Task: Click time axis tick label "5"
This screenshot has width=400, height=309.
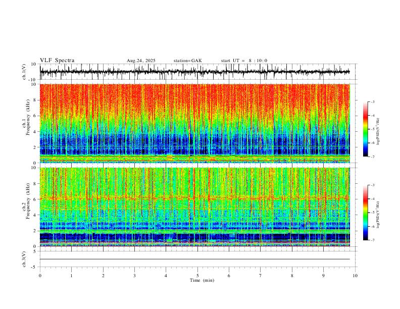Action: 197,276
